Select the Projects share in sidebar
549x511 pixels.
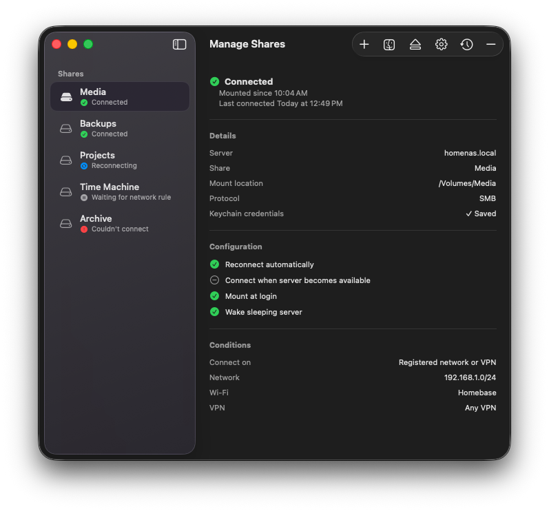point(120,160)
